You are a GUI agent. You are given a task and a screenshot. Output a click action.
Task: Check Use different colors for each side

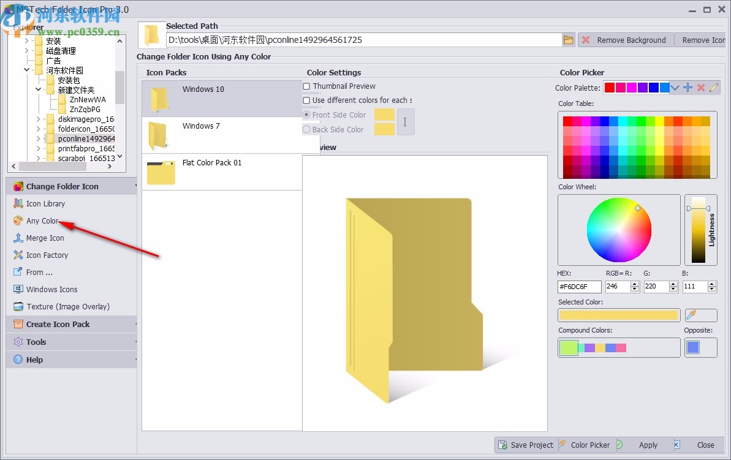pos(306,100)
